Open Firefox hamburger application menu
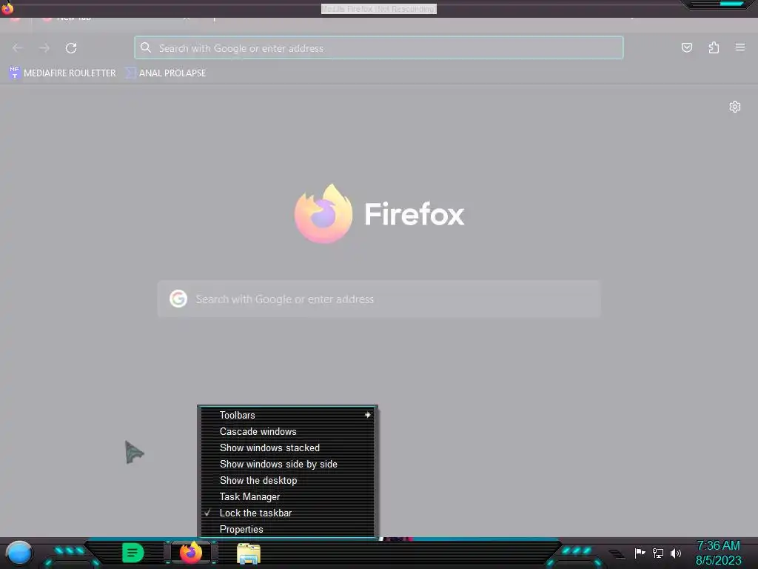 click(739, 47)
